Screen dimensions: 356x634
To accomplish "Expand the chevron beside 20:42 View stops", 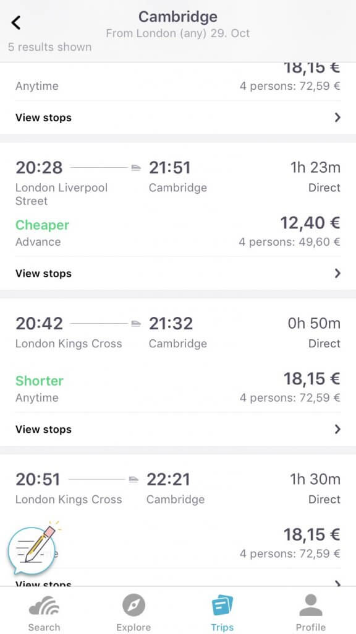I will [337, 429].
